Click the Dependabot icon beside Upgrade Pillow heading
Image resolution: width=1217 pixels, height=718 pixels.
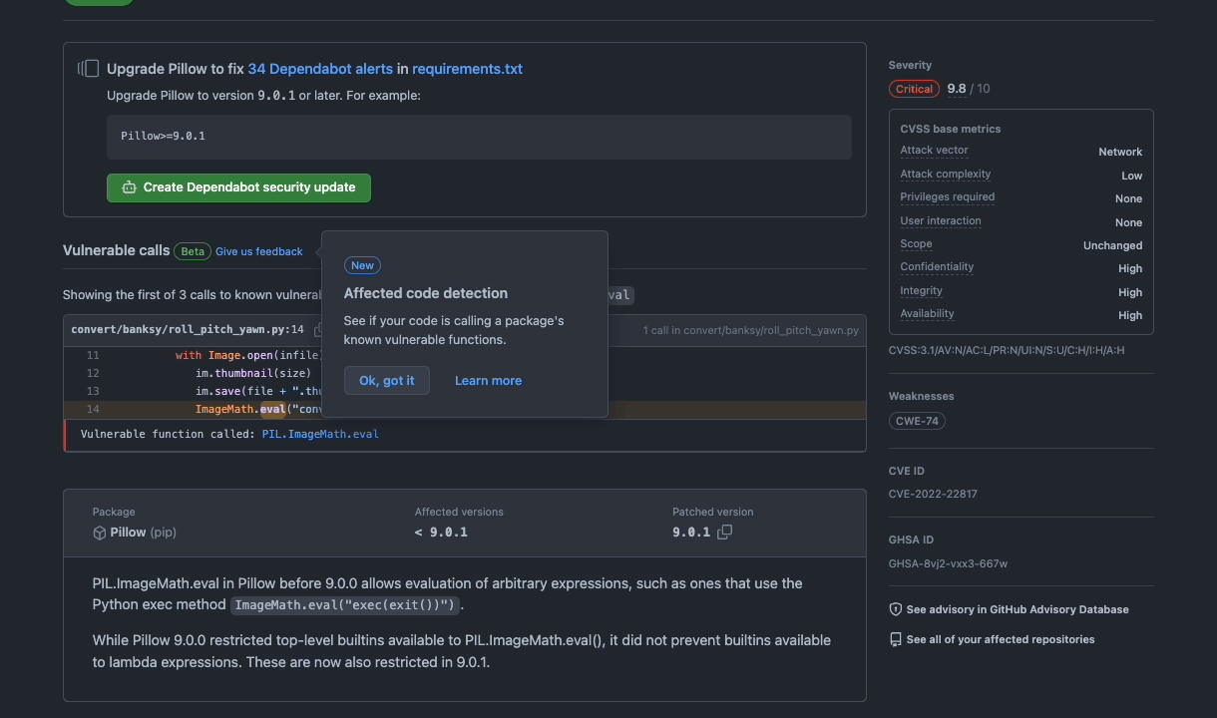[x=89, y=69]
